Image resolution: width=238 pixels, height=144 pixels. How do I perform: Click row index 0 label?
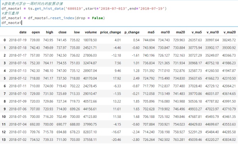tap(5, 40)
